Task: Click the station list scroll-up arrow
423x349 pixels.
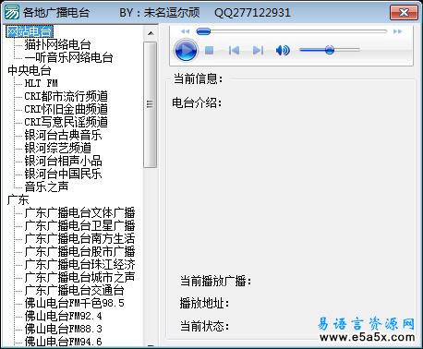Action: [x=151, y=33]
